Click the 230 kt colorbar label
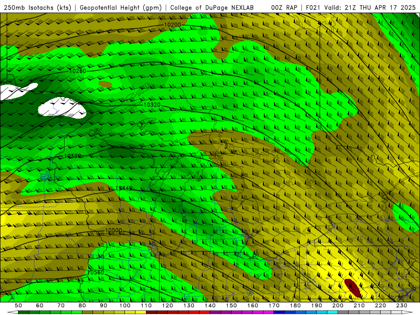Screen dimensions: 420x315 point(402,306)
